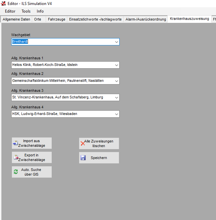Screen dimensions: 216x220
Task: Click the export clipboard icon
Action: coord(16,157)
